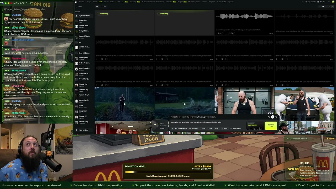Open the Shorts Studio section
Viewport: 336px width, 189px height.
pyautogui.click(x=221, y=2)
